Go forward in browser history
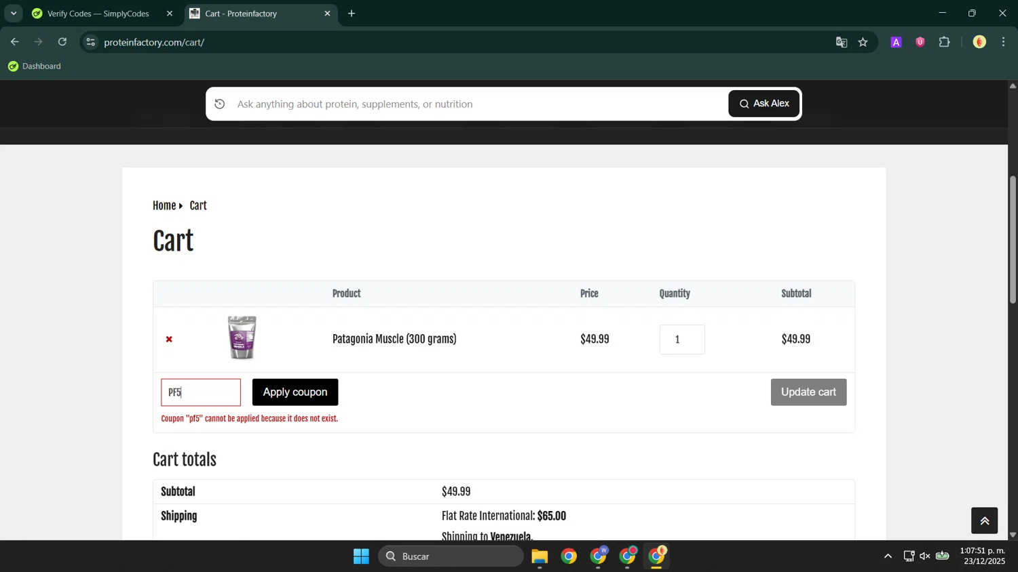Screen dimensions: 1018x572 click(x=39, y=42)
